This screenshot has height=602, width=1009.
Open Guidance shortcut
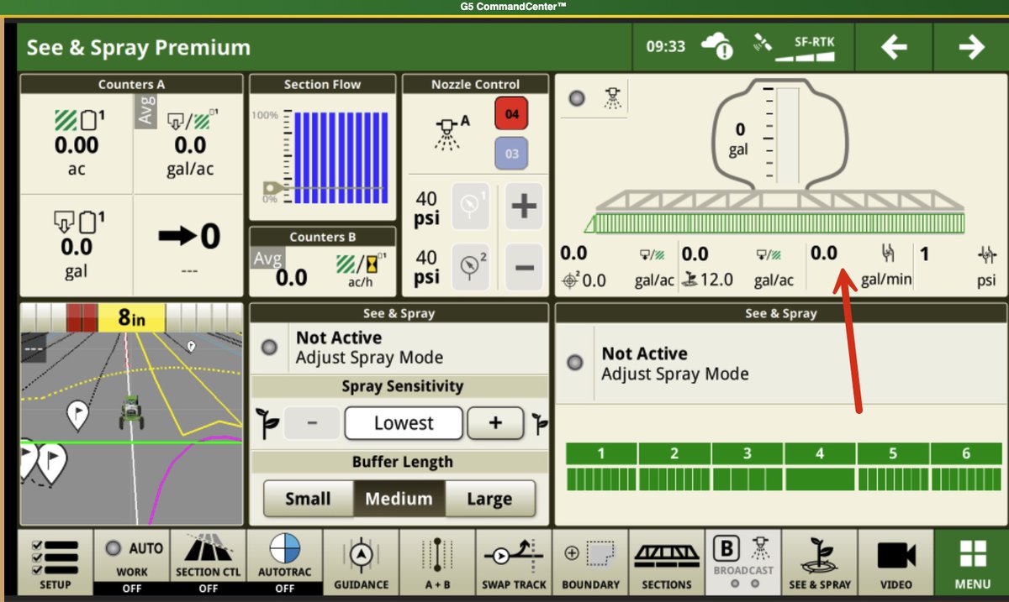coord(361,563)
